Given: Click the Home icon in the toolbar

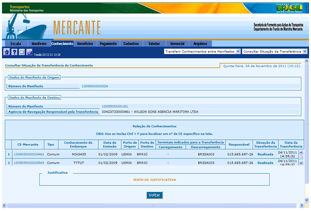Looking at the screenshot, I should (7, 52).
